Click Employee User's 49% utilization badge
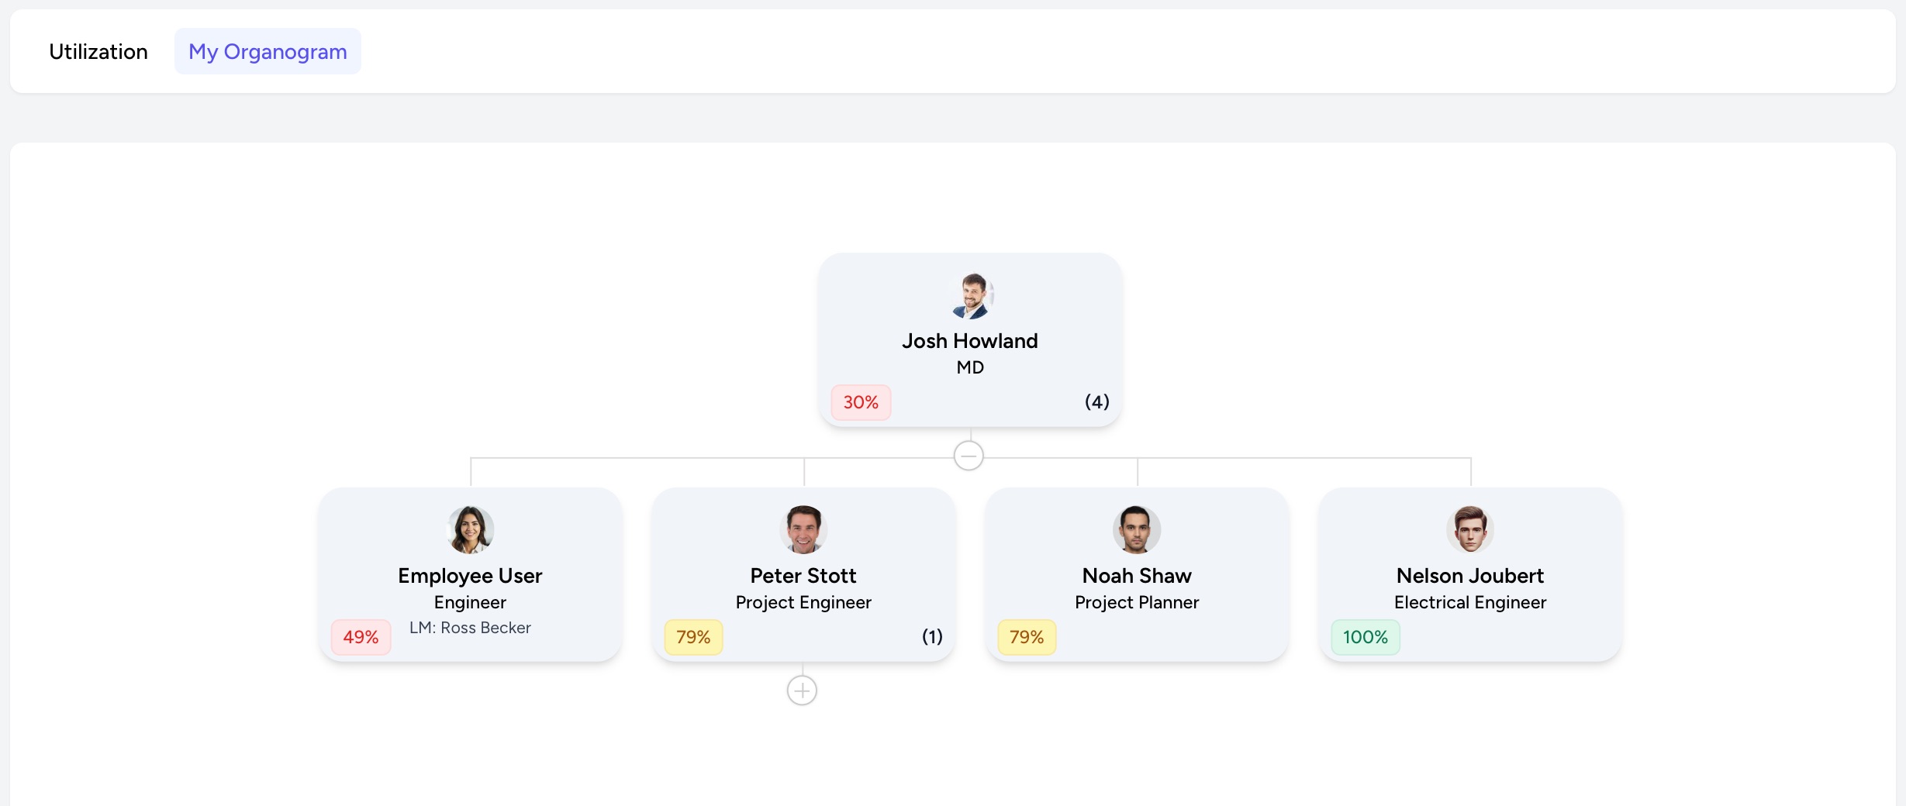This screenshot has width=1906, height=806. click(361, 637)
